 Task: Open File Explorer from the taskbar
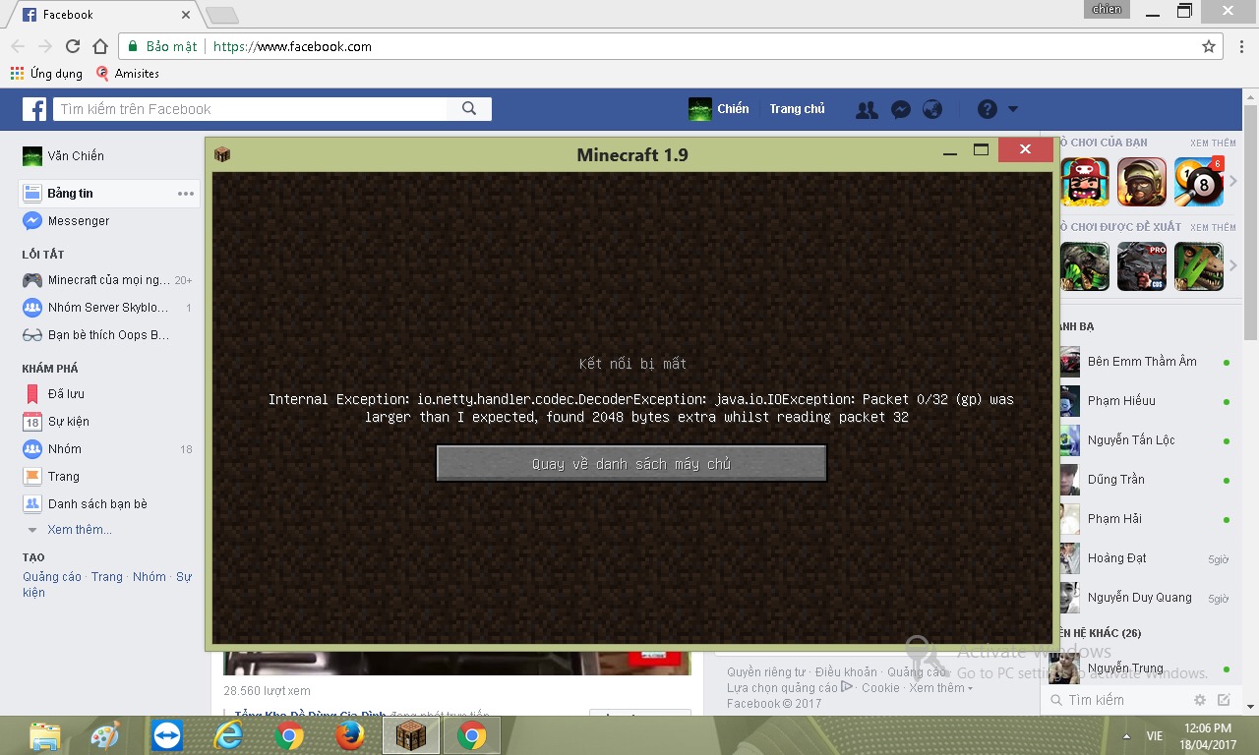[x=45, y=735]
